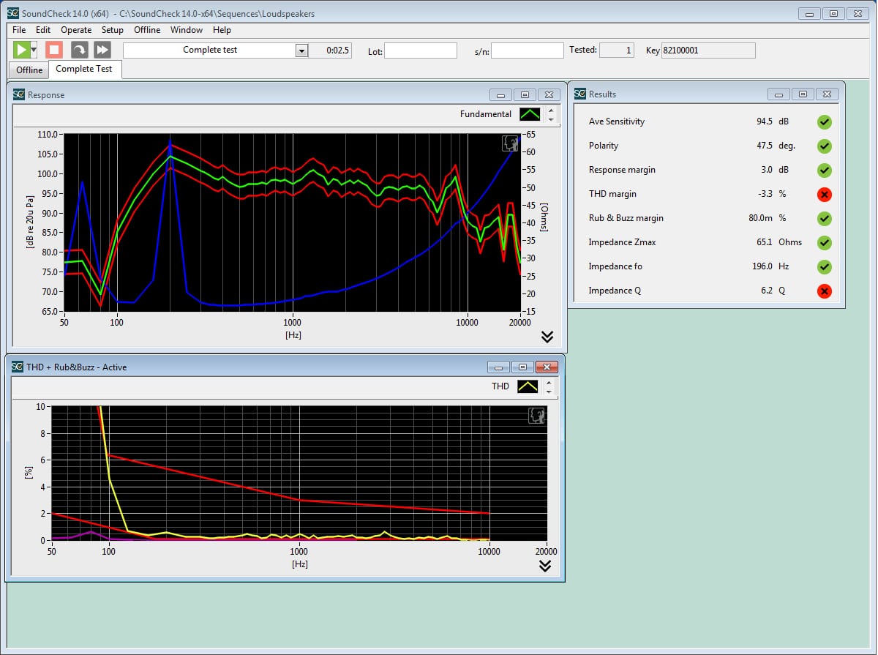Image resolution: width=878 pixels, height=655 pixels.
Task: Click the fast-forward skip icon in toolbar
Action: point(102,50)
